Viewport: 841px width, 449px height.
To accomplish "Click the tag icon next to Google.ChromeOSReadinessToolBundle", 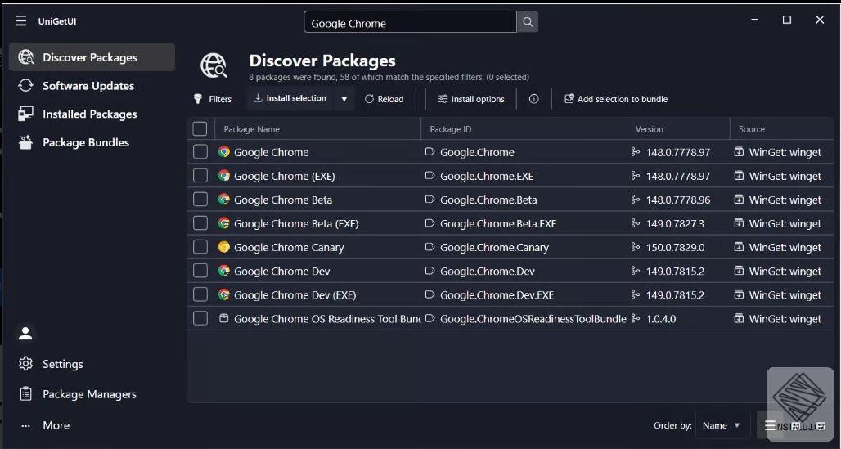I will pos(429,318).
